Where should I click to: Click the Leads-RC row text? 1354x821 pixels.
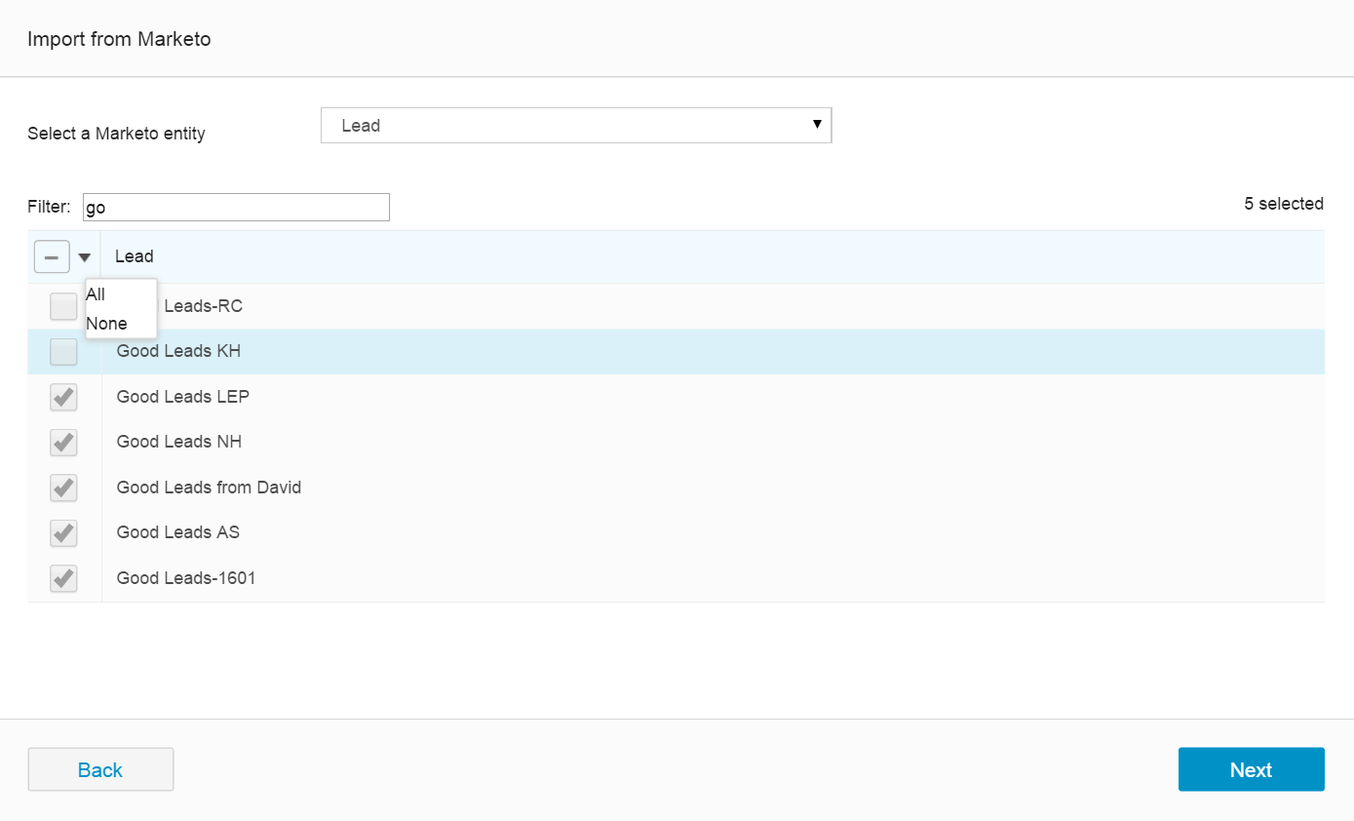(x=203, y=306)
